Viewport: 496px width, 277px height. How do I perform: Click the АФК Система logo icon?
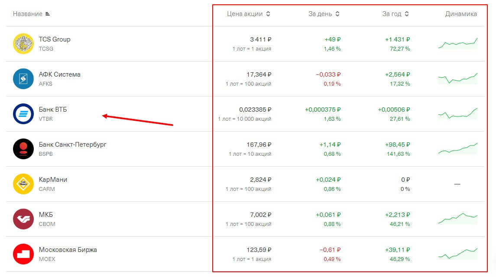23,79
